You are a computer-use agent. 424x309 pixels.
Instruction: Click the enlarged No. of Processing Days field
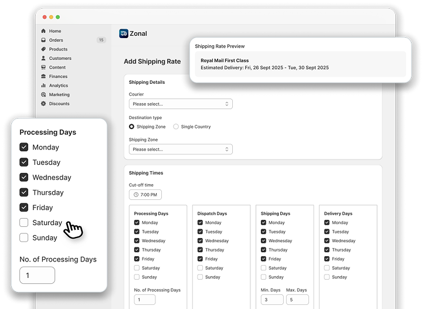[38, 275]
